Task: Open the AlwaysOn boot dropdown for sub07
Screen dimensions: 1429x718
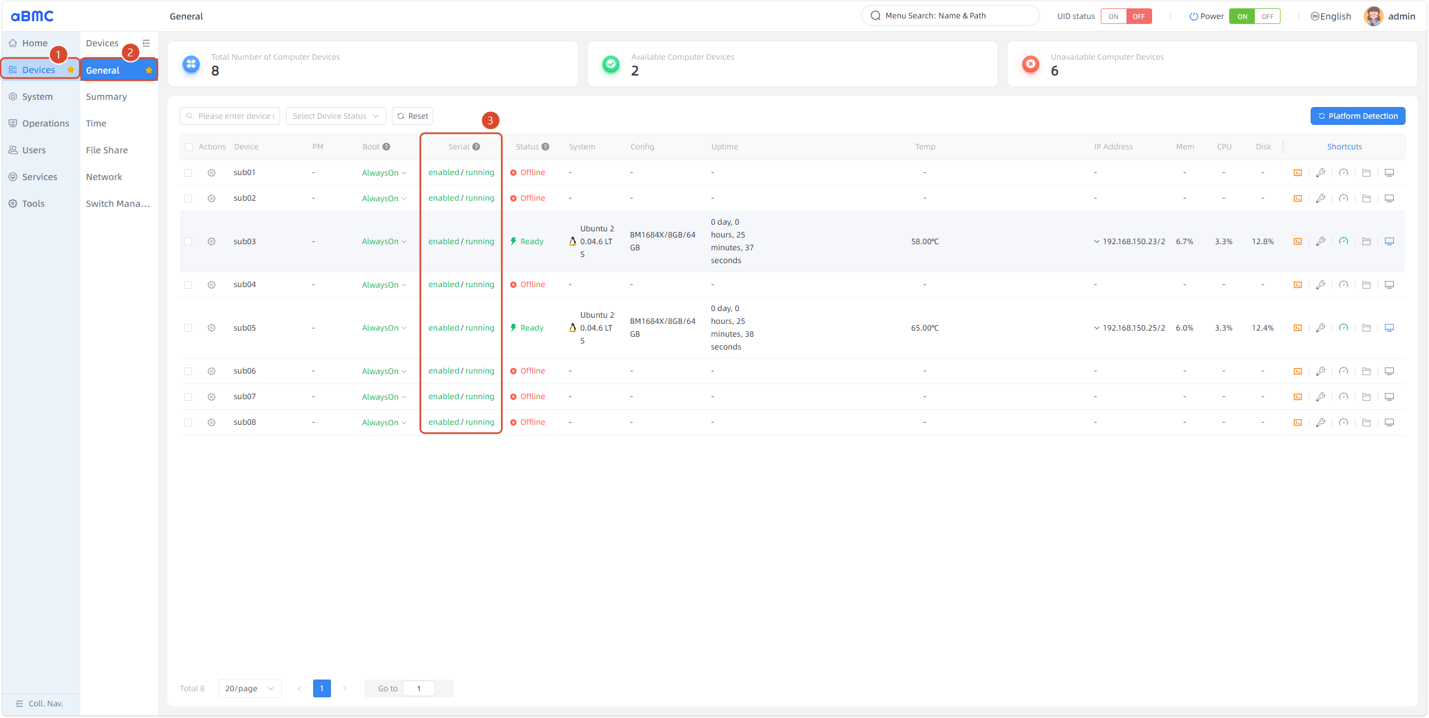Action: click(x=384, y=397)
